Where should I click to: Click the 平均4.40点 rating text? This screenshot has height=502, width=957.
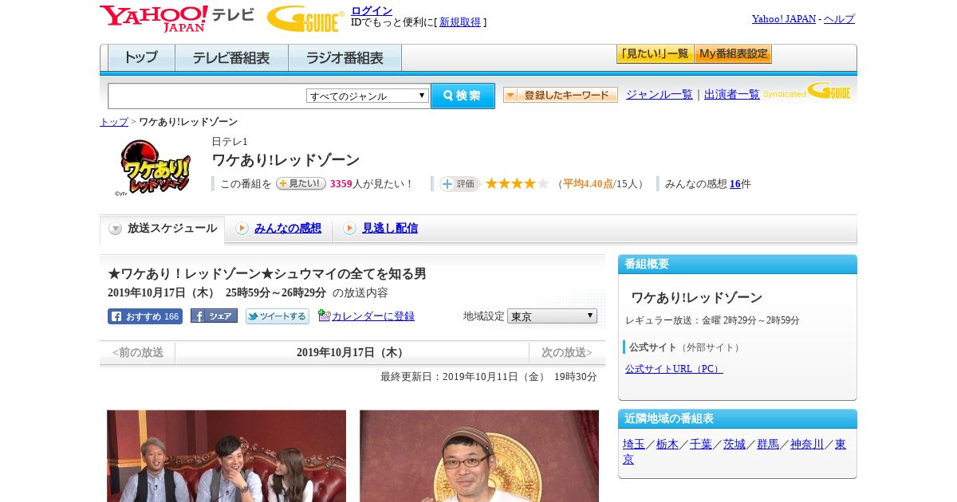588,184
